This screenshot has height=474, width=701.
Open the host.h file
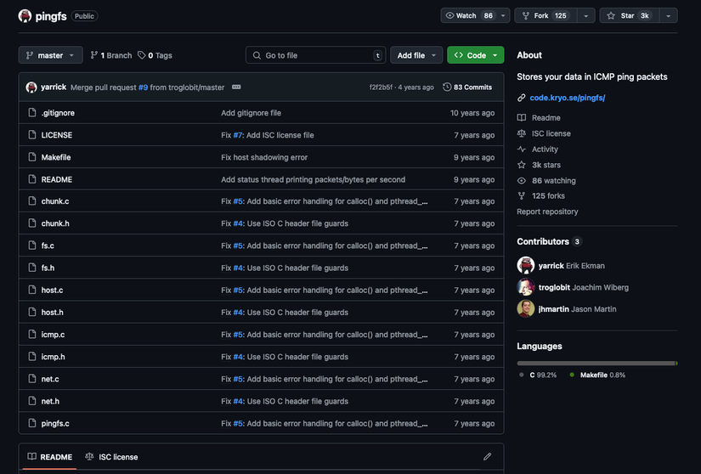(x=53, y=313)
